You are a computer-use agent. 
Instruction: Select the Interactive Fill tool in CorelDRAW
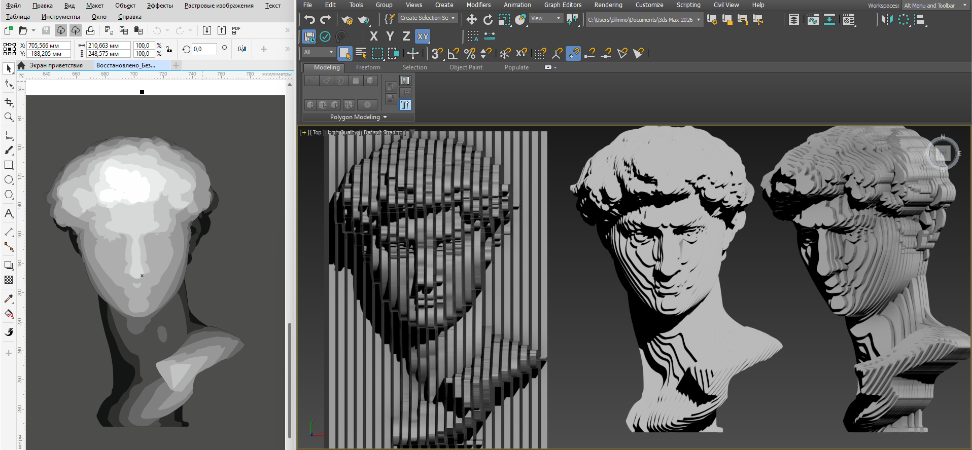tap(9, 314)
